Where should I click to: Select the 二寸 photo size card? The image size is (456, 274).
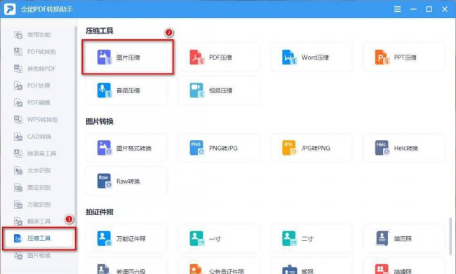click(x=311, y=238)
